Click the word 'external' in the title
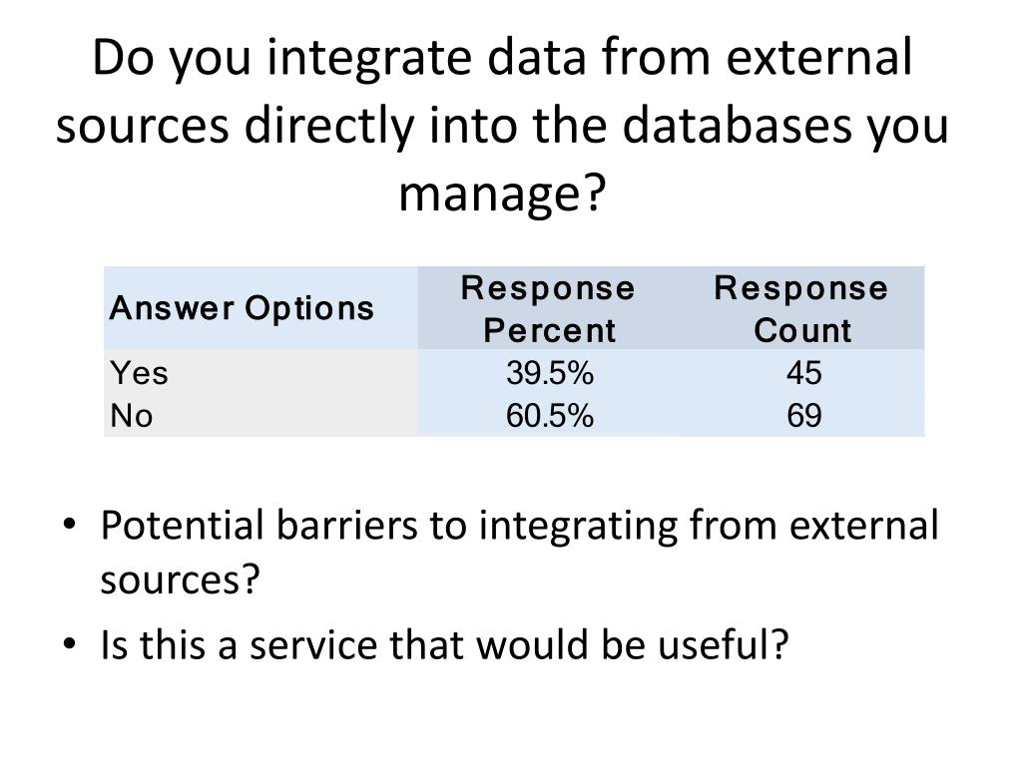Screen dimensions: 1022x766 tap(818, 57)
